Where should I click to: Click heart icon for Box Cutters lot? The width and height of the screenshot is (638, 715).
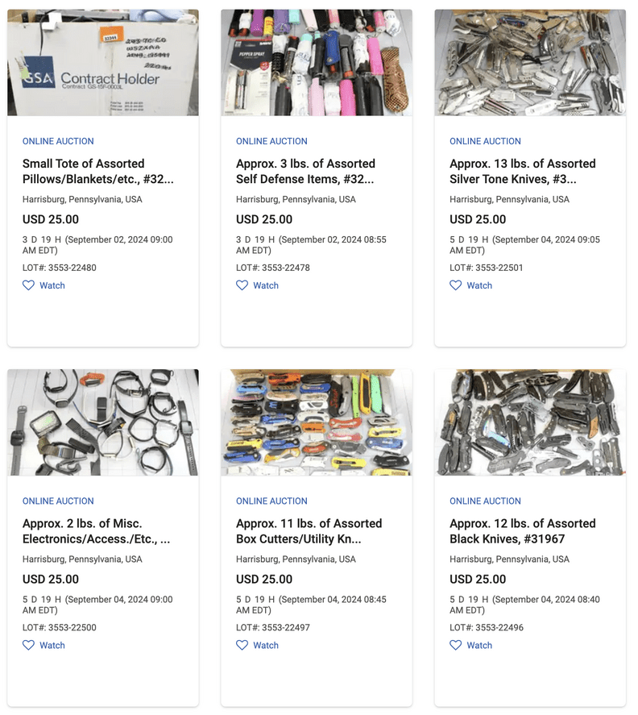(x=242, y=645)
